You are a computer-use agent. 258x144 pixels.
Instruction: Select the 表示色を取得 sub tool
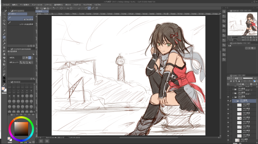click(20, 18)
